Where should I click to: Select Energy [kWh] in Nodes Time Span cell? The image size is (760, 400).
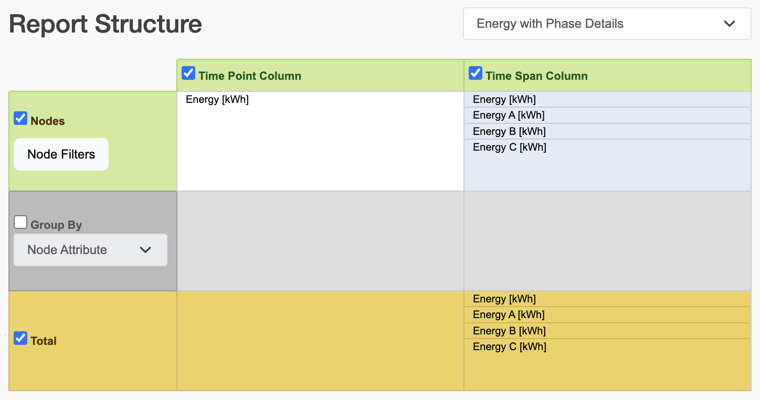coord(504,99)
